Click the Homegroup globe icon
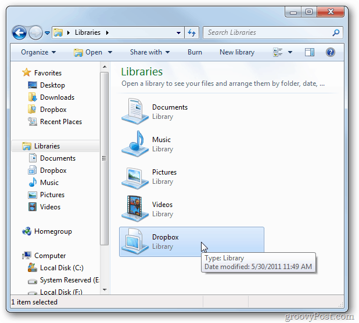The height and width of the screenshot is (323, 359). point(27,231)
